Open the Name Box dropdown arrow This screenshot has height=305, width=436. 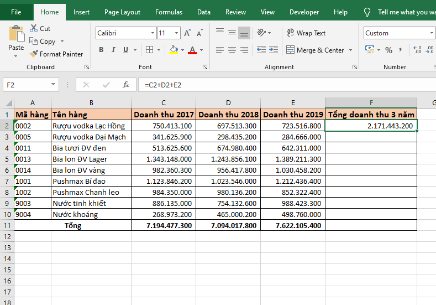[54, 85]
